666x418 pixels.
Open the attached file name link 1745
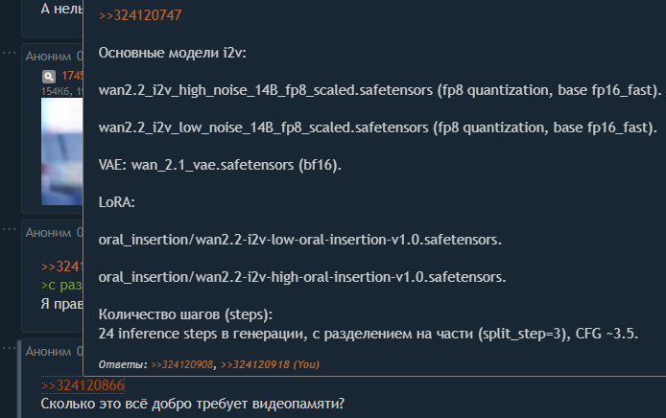pos(72,76)
